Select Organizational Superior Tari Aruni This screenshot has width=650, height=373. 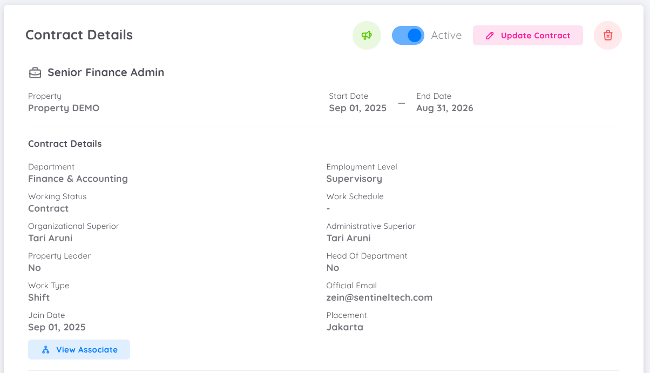(x=50, y=238)
